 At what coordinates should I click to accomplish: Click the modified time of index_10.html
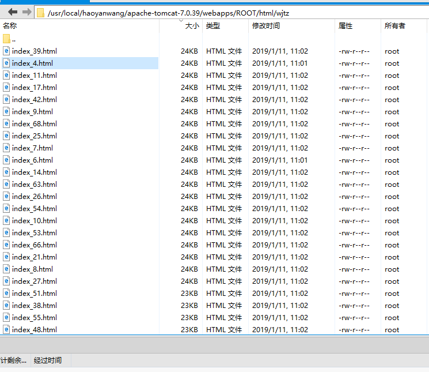[x=280, y=221]
